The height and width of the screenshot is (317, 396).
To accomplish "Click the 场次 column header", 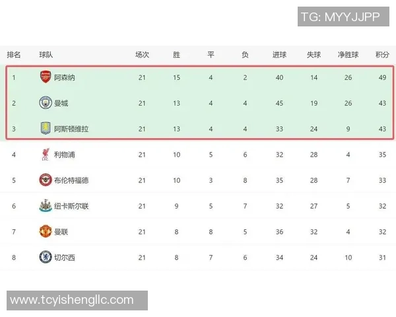I will (x=142, y=54).
